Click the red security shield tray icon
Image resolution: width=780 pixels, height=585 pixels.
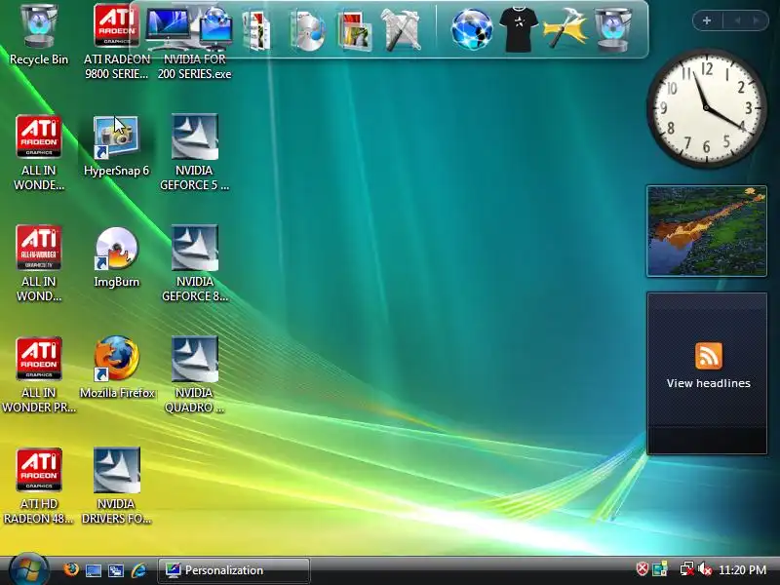[643, 569]
